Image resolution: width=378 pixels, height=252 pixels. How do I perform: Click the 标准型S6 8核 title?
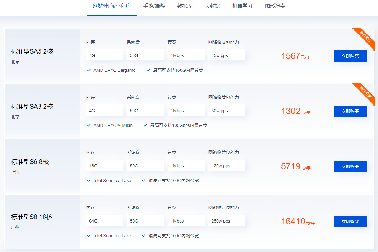[30, 162]
